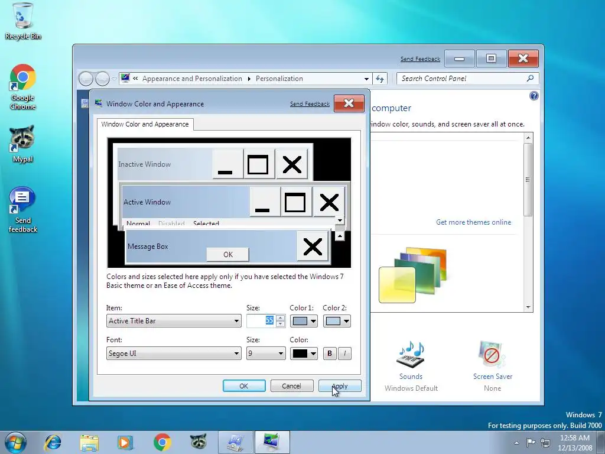Screen dimensions: 605x454
Task: Switch to the Window Color taskbar button
Action: [x=272, y=442]
